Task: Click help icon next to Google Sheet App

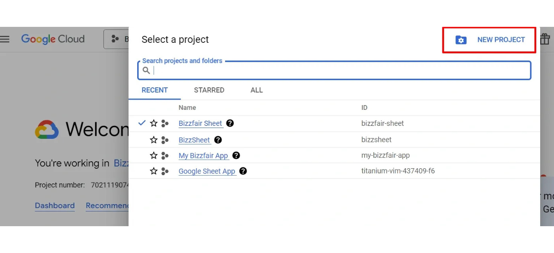Action: (x=243, y=171)
